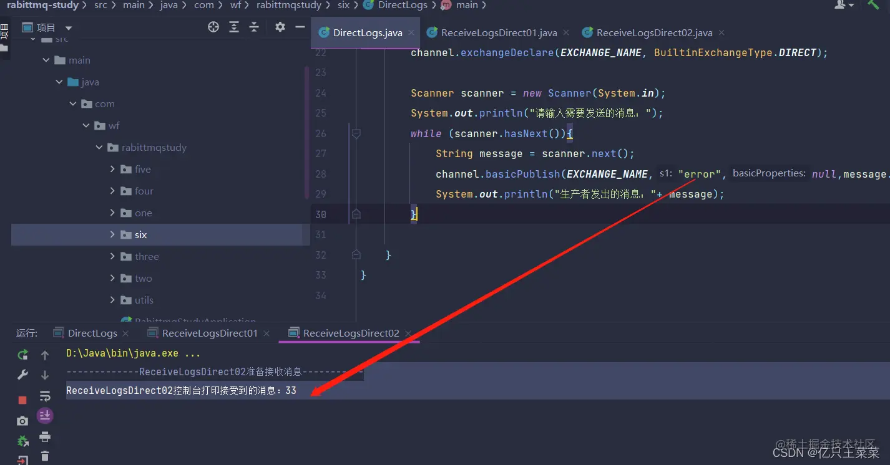Expand the six package
This screenshot has width=890, height=465.
(113, 235)
